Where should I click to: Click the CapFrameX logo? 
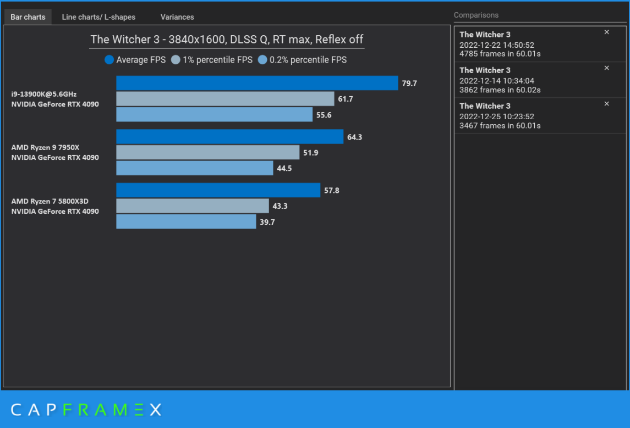pos(86,409)
